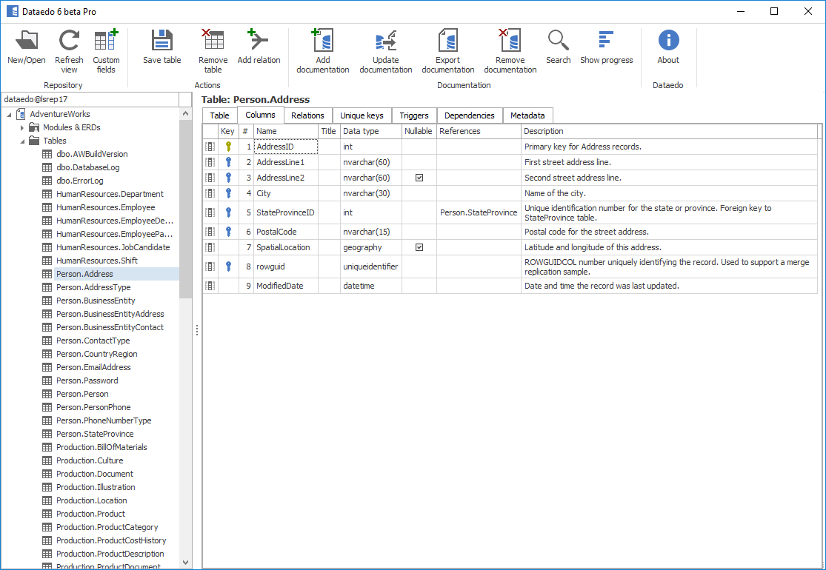Open Custom fields from the toolbar
The image size is (826, 570).
pyautogui.click(x=106, y=41)
